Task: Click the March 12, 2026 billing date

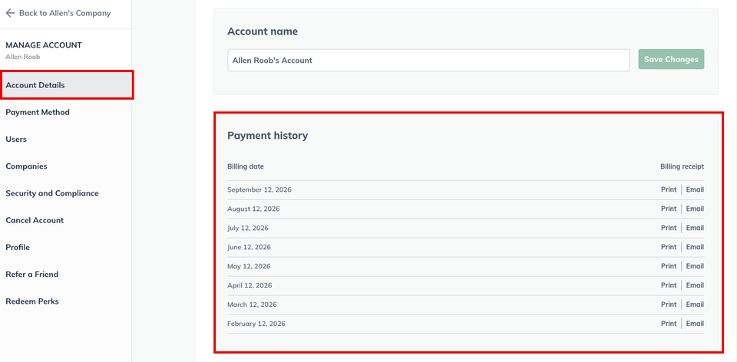Action: [252, 304]
